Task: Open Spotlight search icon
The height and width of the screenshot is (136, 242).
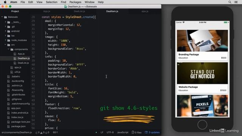Action: [230, 2]
